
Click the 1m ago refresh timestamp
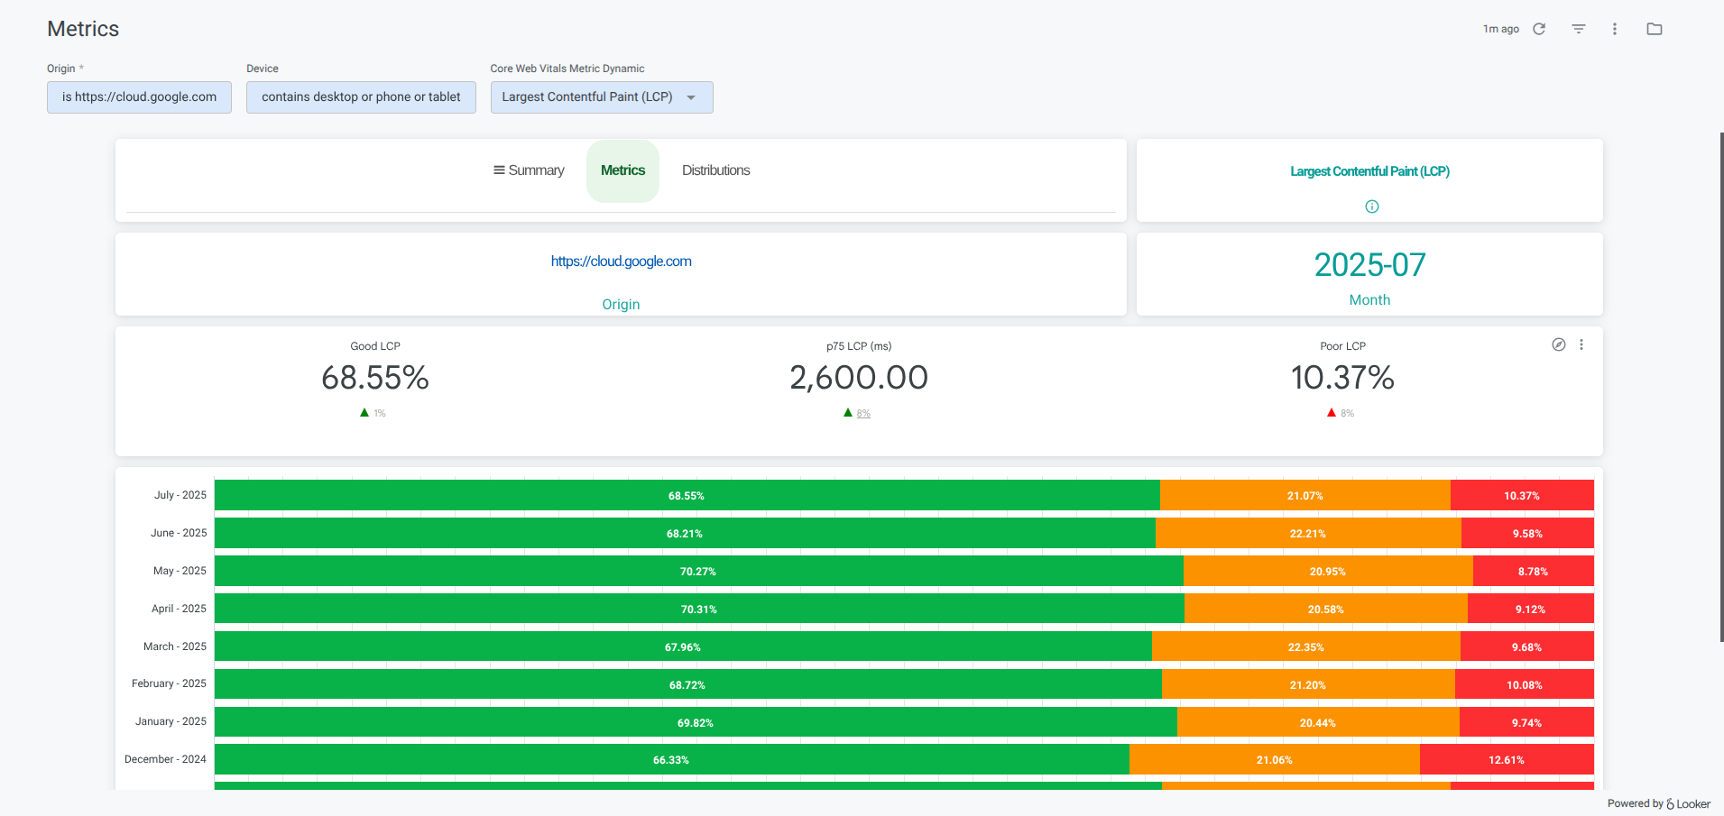(1501, 29)
